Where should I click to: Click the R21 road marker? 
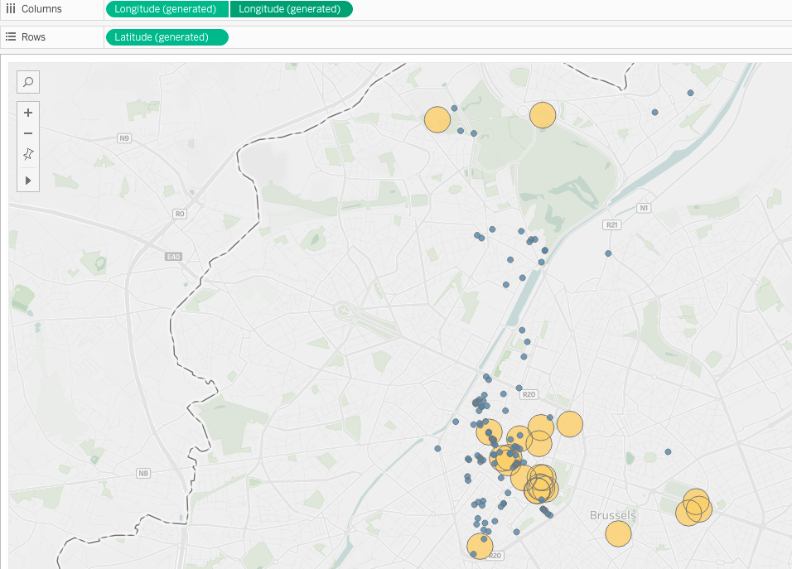coord(612,224)
